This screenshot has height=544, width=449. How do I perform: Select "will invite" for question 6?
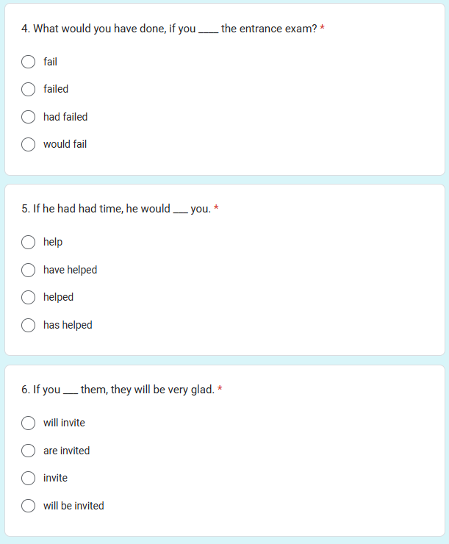(x=28, y=423)
